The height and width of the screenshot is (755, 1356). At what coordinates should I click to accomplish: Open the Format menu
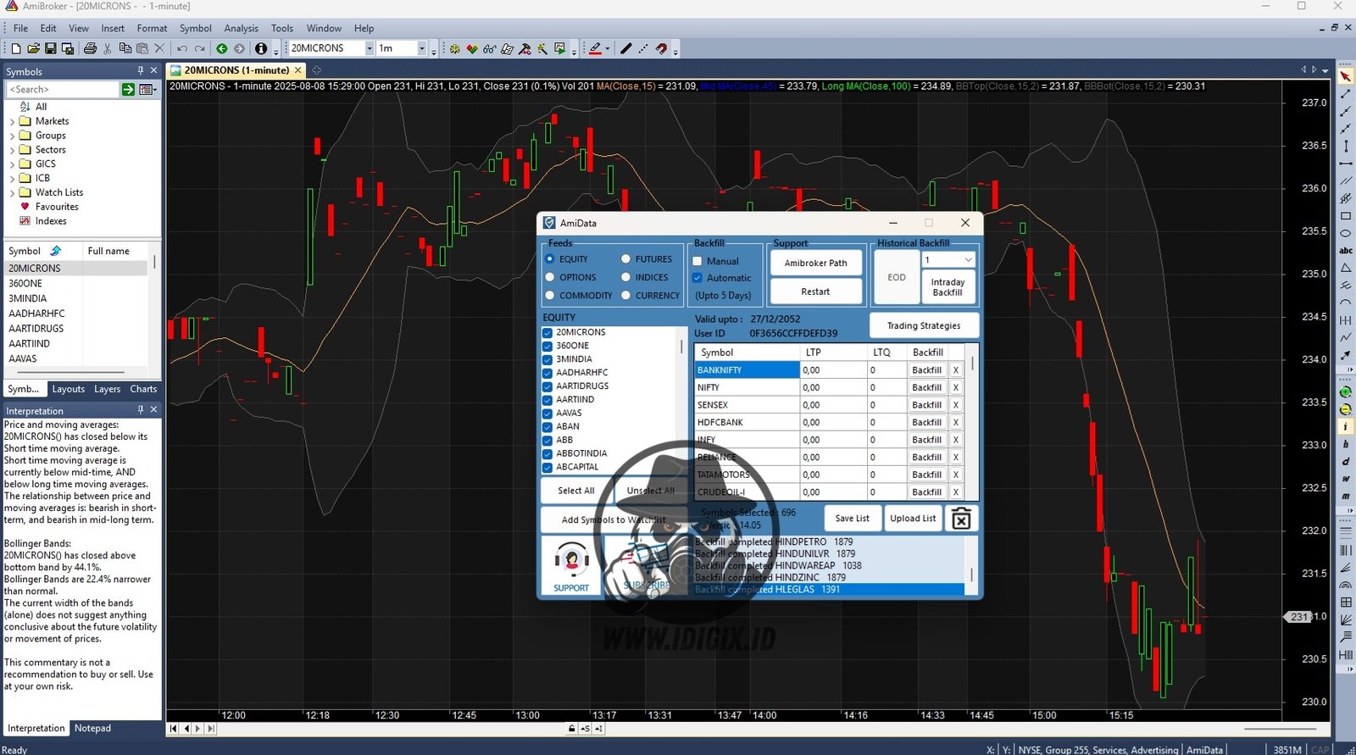152,28
